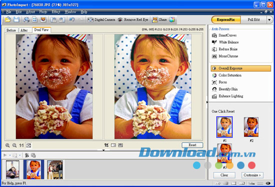Open dropdown arrow beside filmstrip print icon
Viewport: 275px width, 187px height.
coord(20,155)
